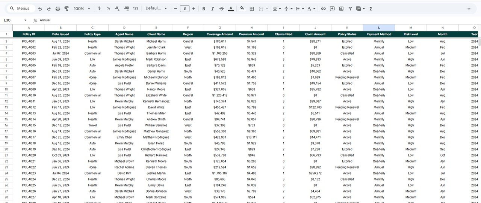Expand toolbar with chevron at far right
The height and width of the screenshot is (203, 481).
pos(469,9)
